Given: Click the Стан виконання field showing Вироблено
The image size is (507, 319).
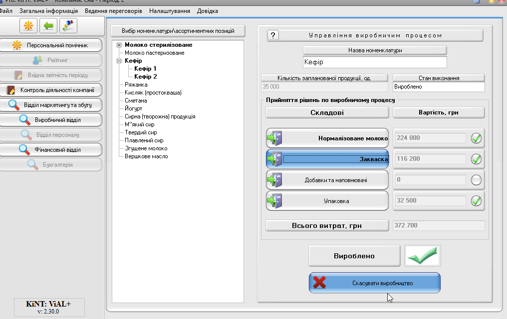Looking at the screenshot, I should pos(439,87).
